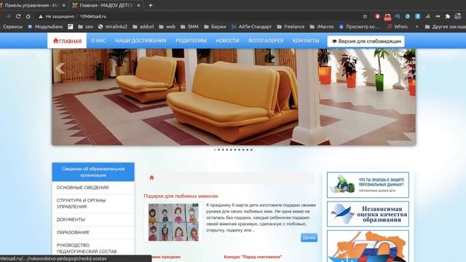Open the web bookmarks folder
The width and height of the screenshot is (466, 262).
pos(167,26)
